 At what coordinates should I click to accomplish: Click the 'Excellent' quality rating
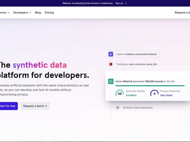[131, 95]
